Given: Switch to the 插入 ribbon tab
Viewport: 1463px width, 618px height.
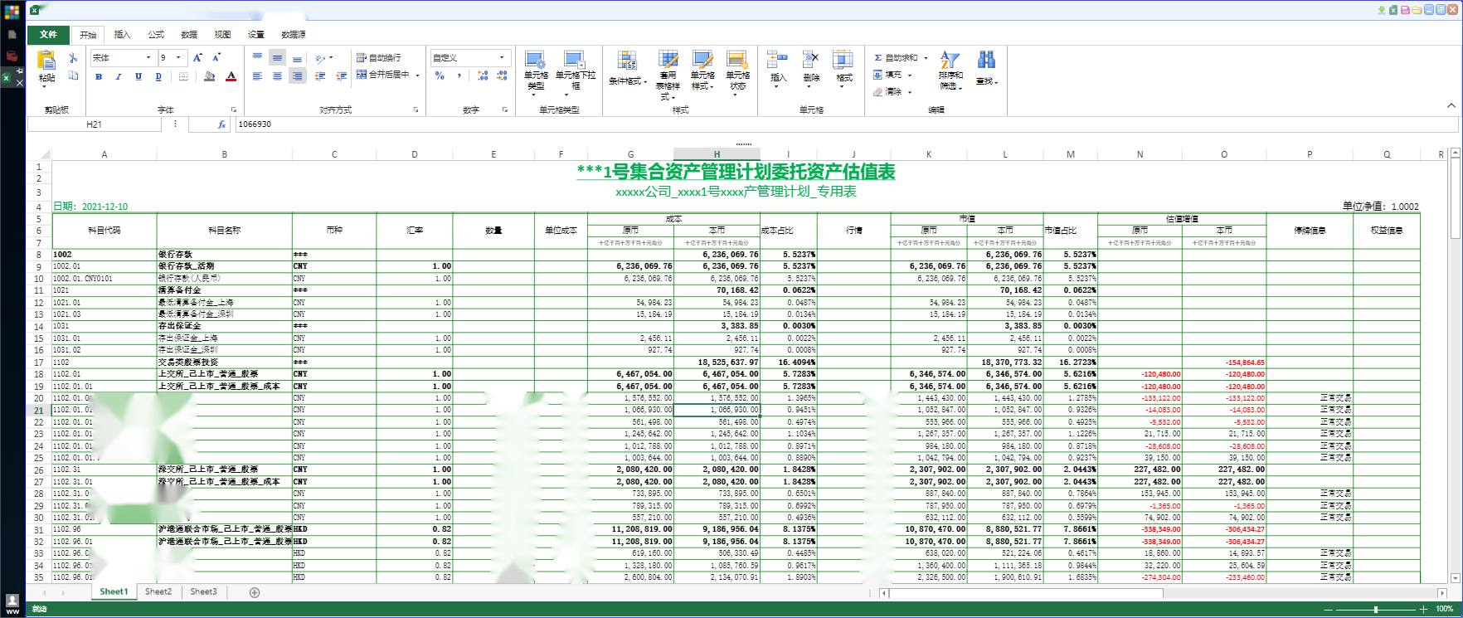Looking at the screenshot, I should 122,35.
